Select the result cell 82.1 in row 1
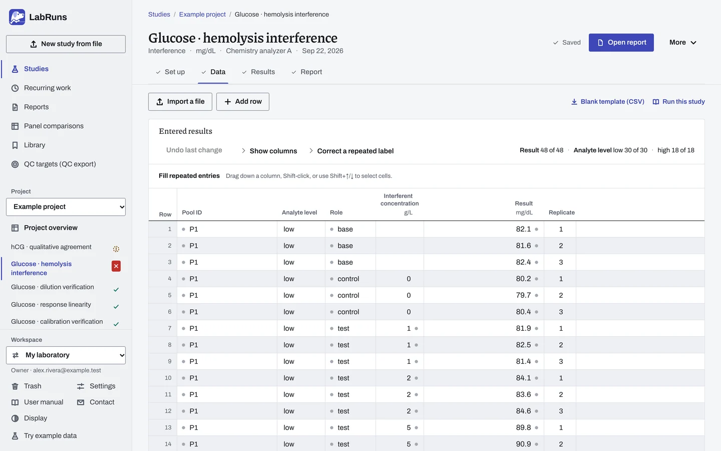This screenshot has height=451, width=721. pos(484,229)
